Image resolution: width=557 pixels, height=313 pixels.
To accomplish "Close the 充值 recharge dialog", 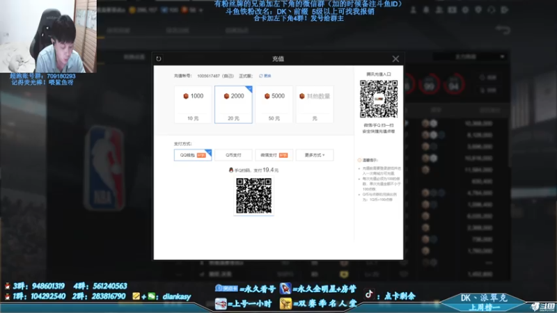I will (x=395, y=59).
